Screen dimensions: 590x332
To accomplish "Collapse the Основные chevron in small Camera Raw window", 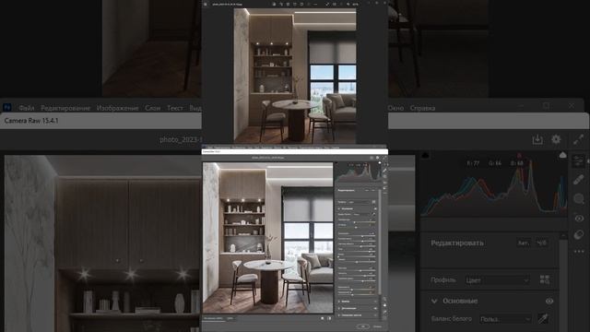I will tap(339, 208).
